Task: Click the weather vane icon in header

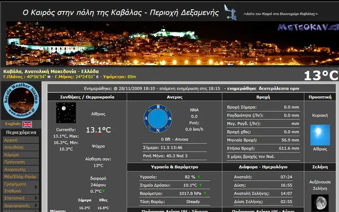Action: coord(230,12)
